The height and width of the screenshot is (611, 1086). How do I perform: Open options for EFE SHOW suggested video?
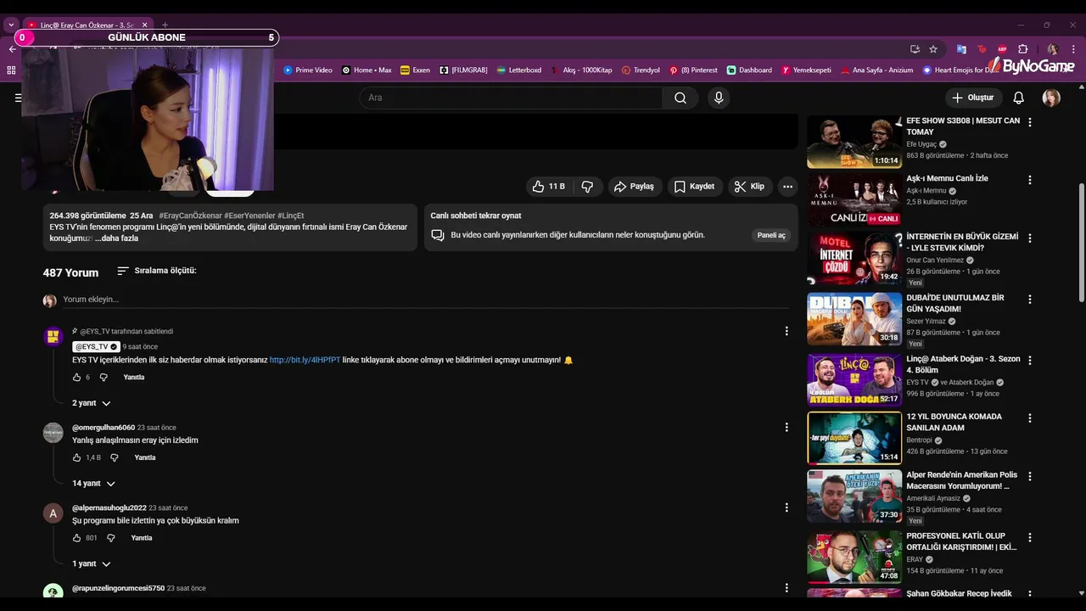click(1030, 122)
